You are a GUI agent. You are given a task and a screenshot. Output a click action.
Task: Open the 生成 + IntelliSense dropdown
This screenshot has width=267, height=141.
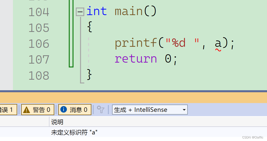[x=150, y=110]
